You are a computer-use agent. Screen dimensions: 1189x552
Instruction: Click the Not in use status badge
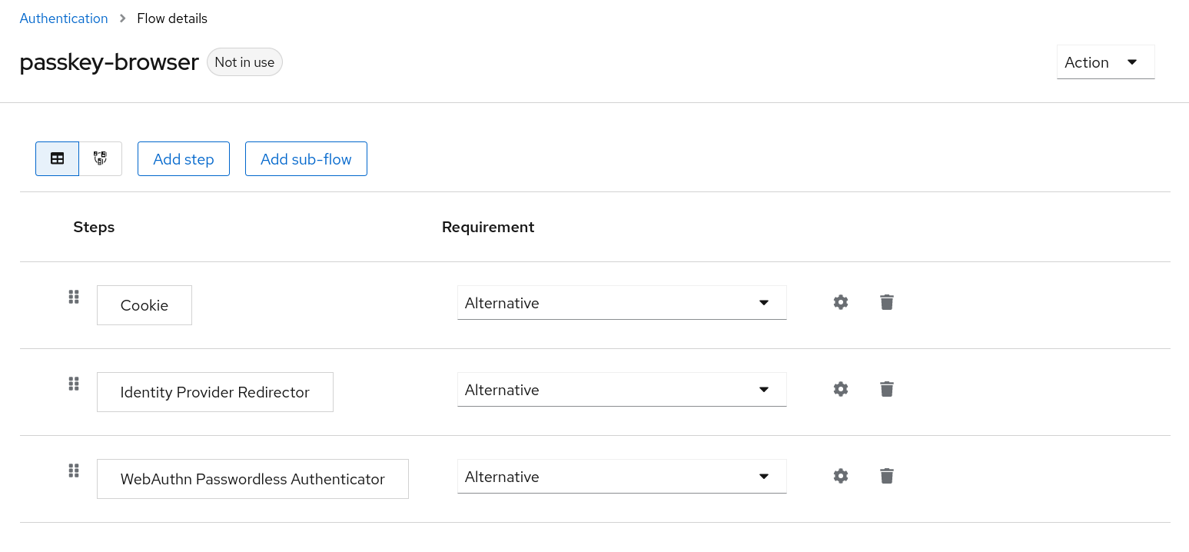[x=244, y=62]
